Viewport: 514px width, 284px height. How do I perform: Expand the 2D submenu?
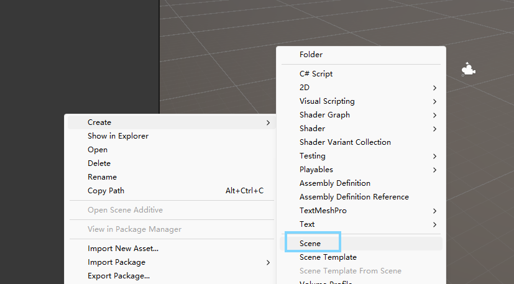coord(305,88)
